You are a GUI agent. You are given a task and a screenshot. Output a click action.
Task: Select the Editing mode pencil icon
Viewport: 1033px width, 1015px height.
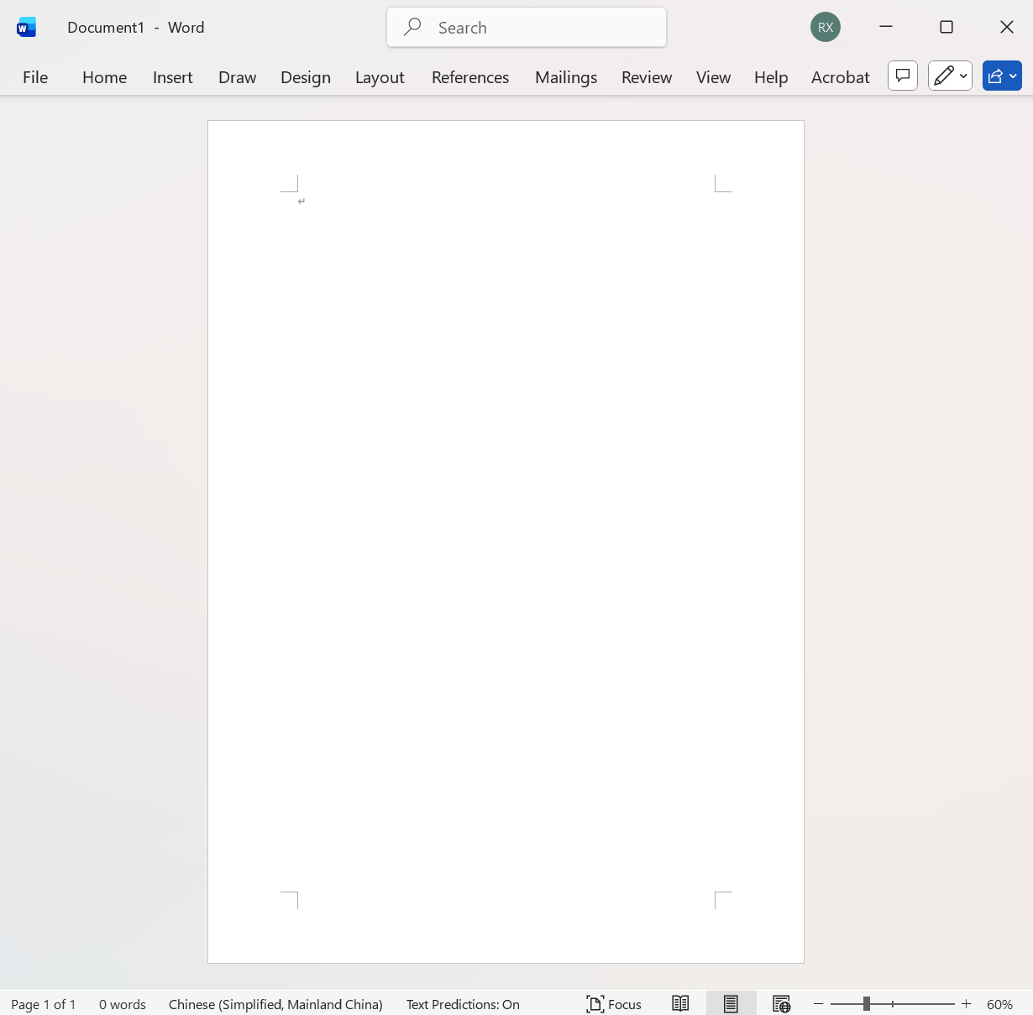point(944,76)
